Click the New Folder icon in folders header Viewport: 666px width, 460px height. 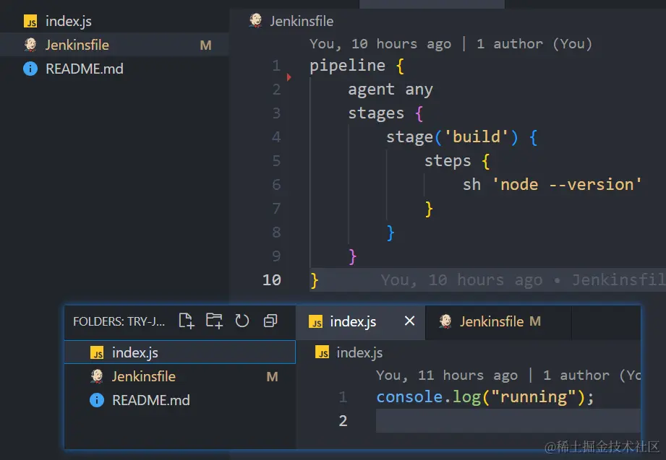click(214, 321)
